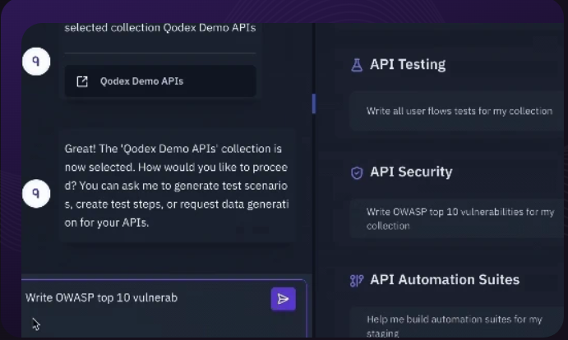The height and width of the screenshot is (340, 568).
Task: Click the flask icon next to API Testing
Action: click(357, 64)
